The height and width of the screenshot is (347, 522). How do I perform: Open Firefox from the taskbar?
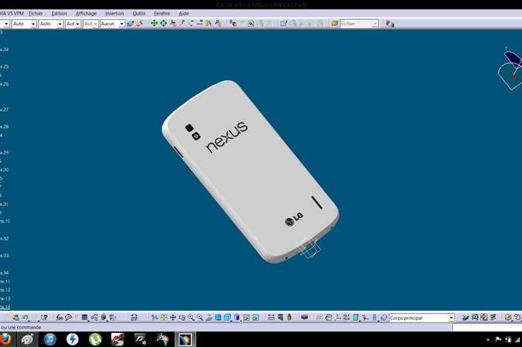click(x=4, y=339)
